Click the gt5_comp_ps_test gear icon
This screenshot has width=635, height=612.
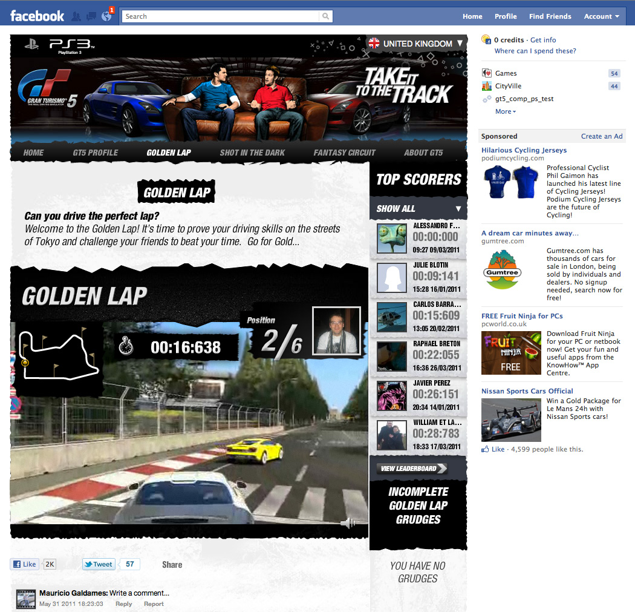(486, 99)
